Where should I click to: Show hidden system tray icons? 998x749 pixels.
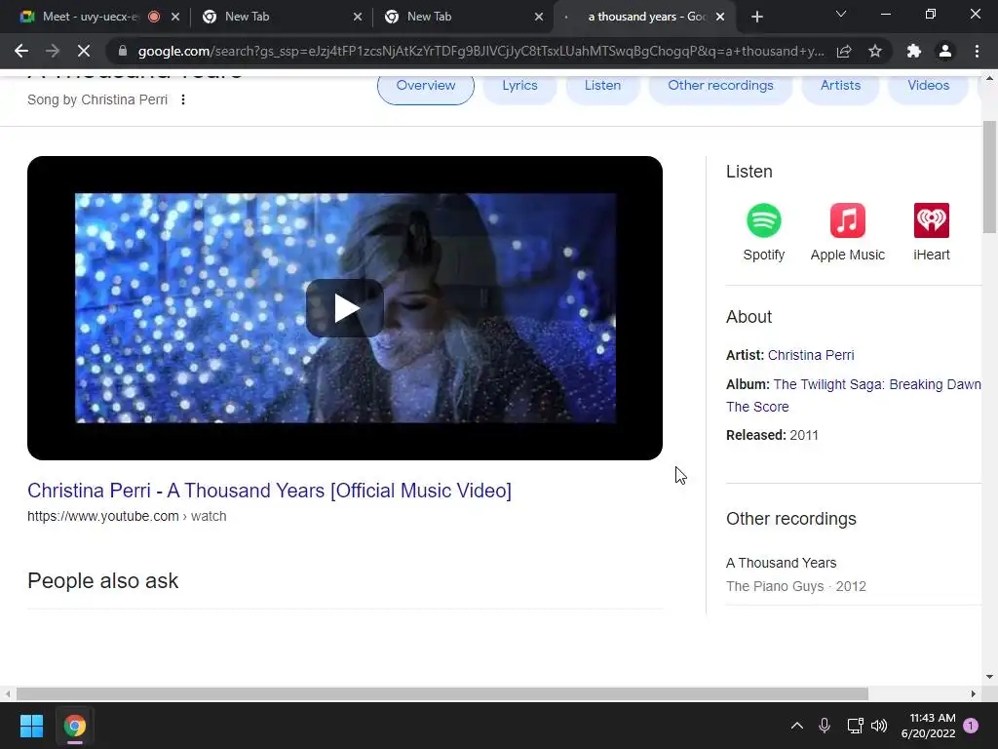coord(797,726)
